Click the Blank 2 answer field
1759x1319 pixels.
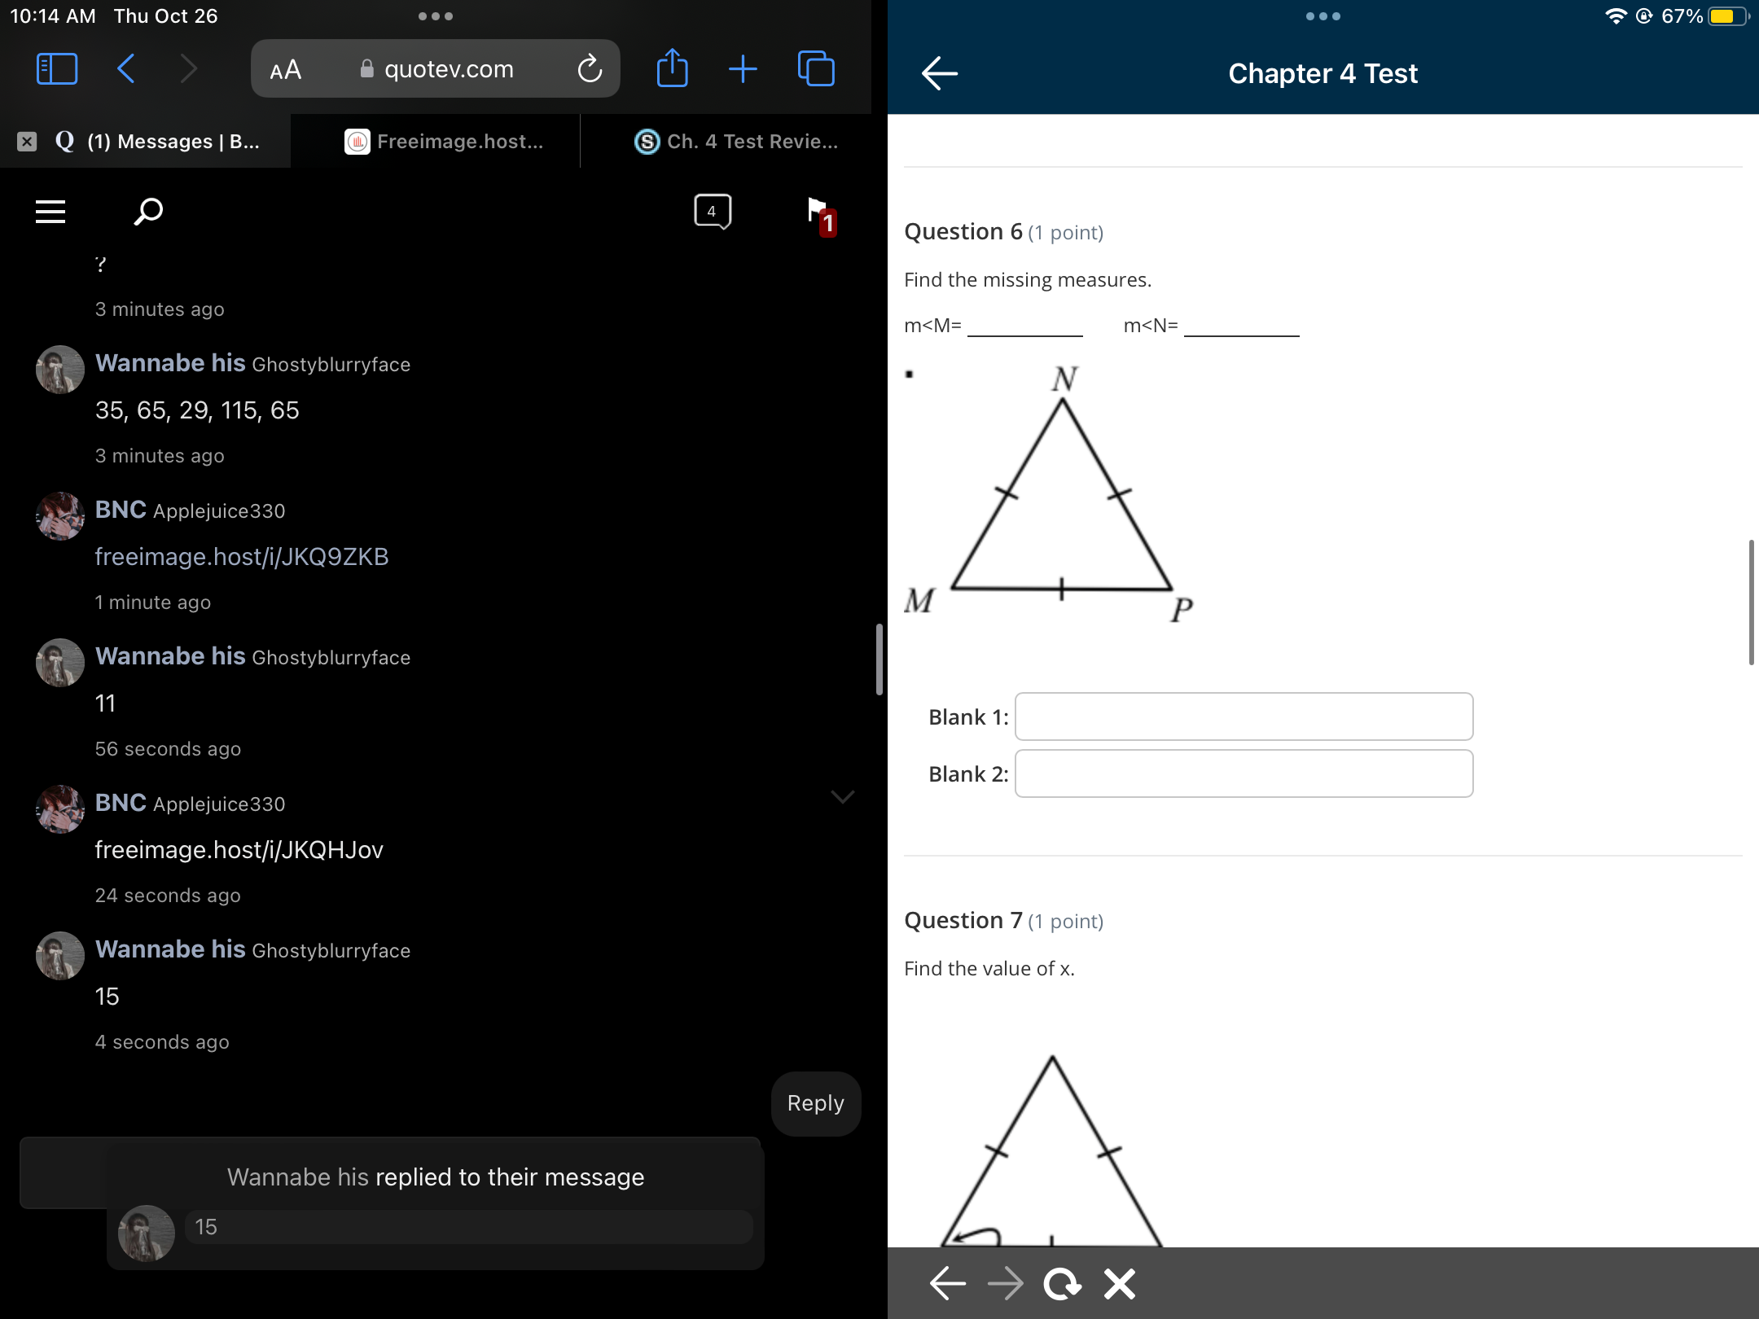point(1244,773)
